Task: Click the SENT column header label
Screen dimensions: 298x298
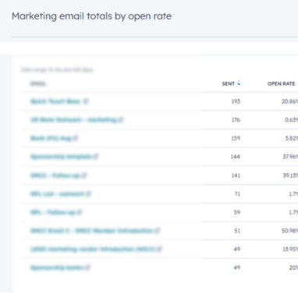Action: [x=229, y=83]
